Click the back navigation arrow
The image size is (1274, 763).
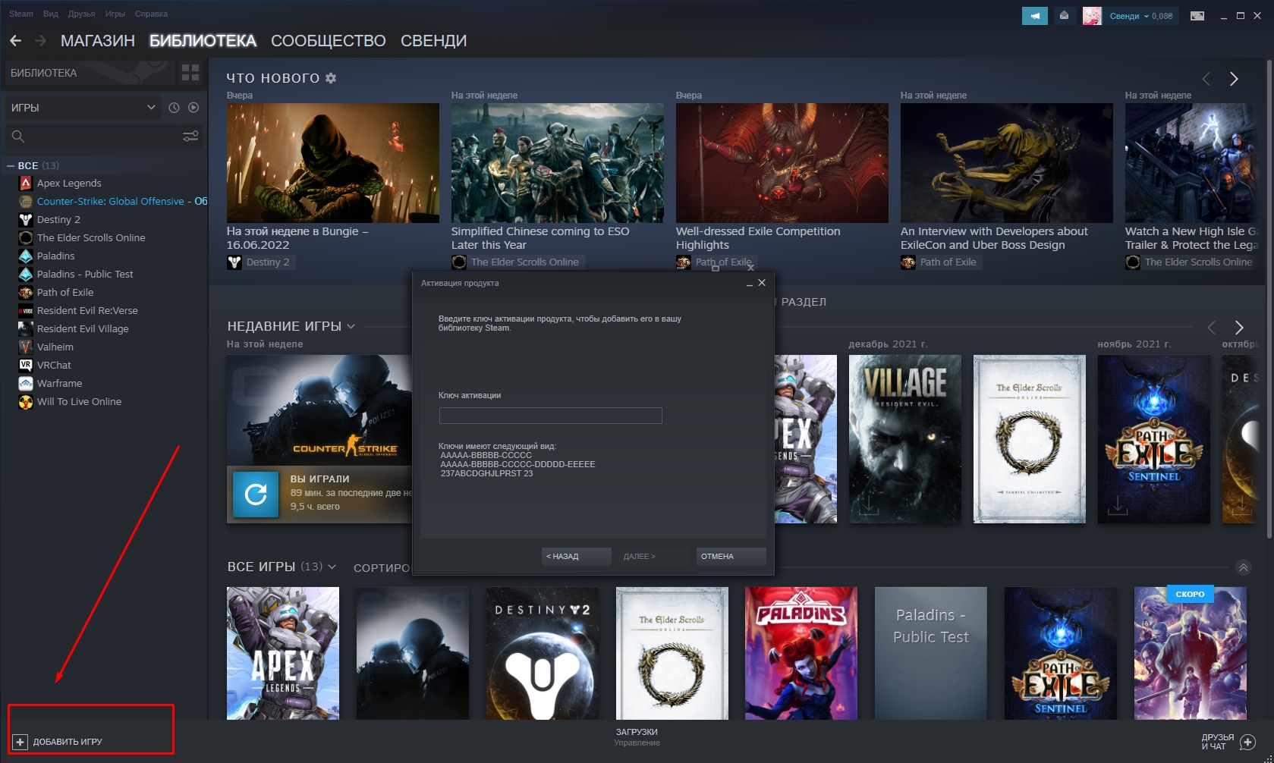point(15,41)
